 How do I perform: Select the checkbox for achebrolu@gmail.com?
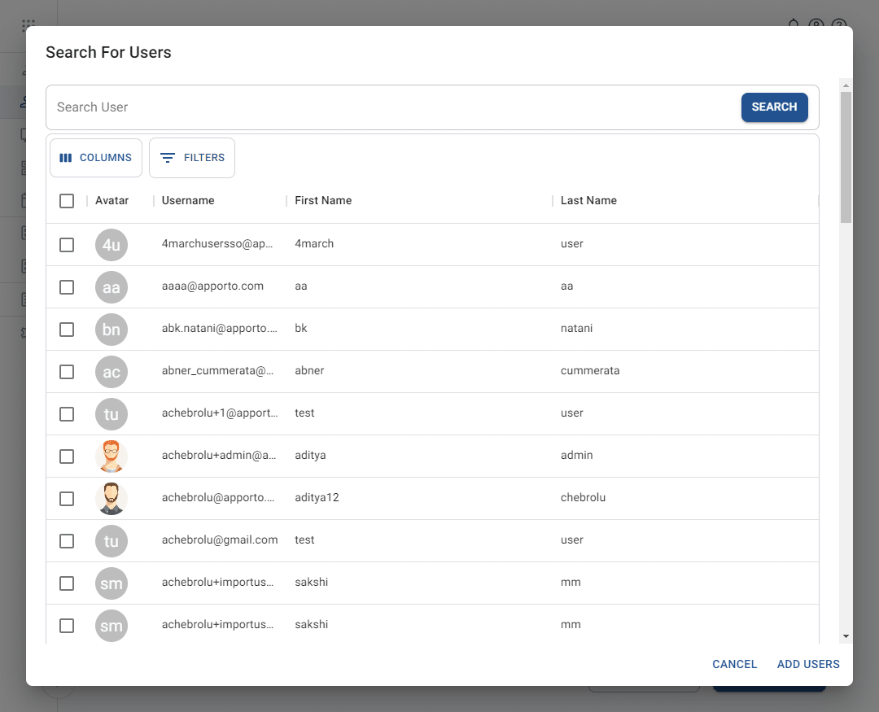(67, 540)
